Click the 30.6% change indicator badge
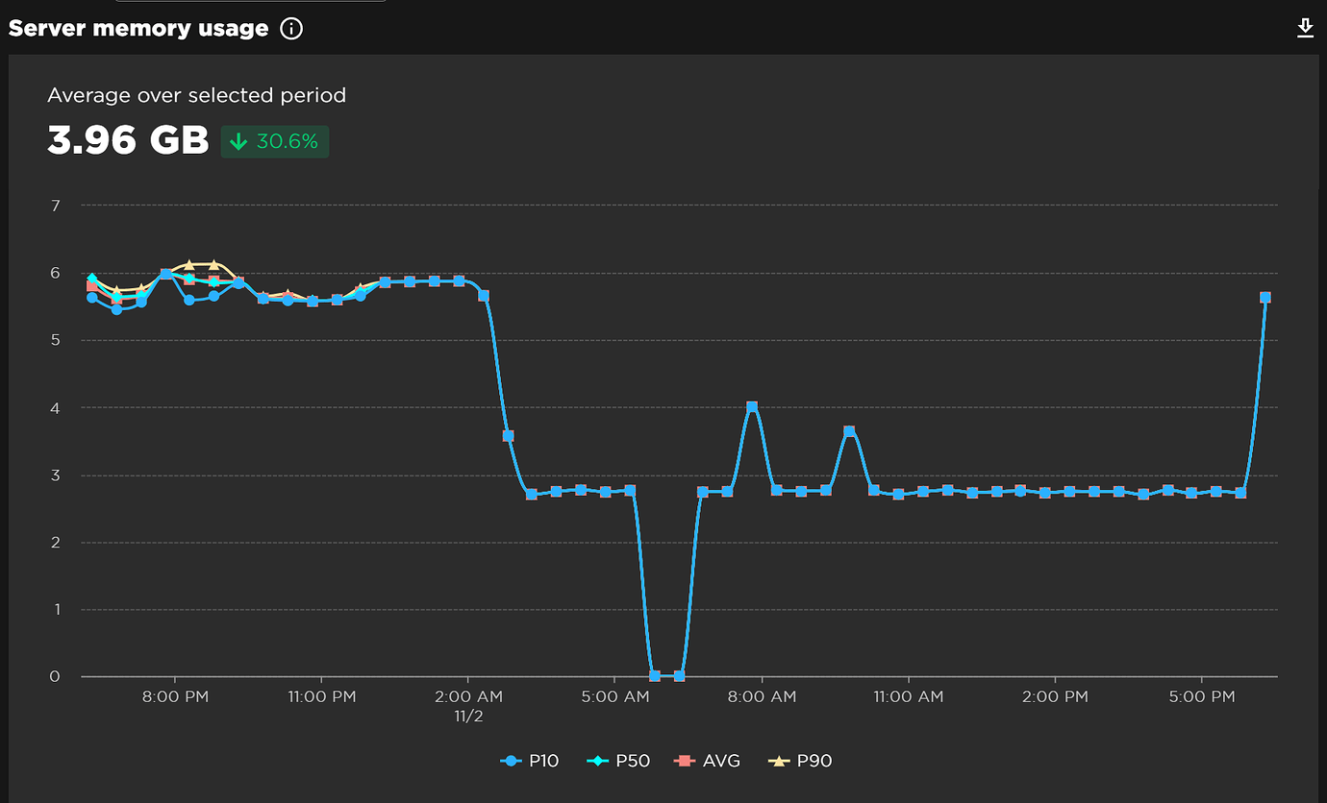Screen dimensions: 1327x803 274,140
